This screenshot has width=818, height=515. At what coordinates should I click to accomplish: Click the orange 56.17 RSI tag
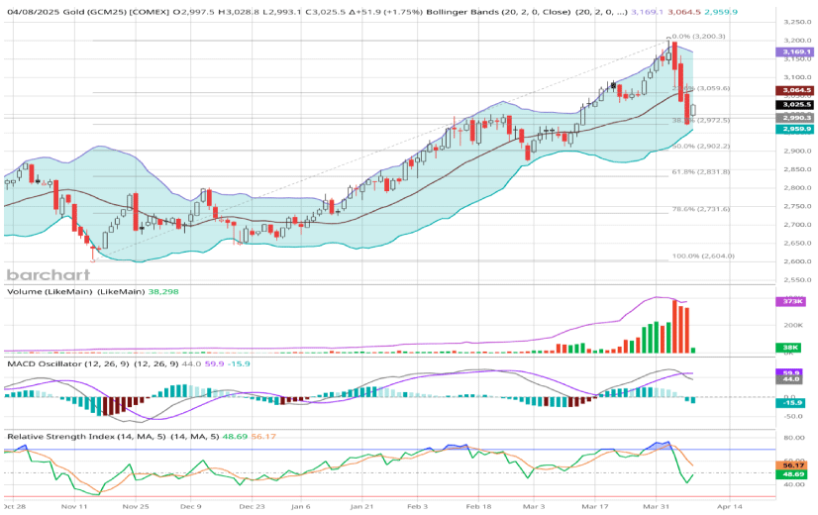click(x=794, y=464)
